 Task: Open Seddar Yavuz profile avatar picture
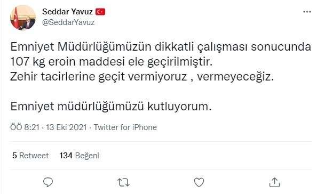pos(22,18)
